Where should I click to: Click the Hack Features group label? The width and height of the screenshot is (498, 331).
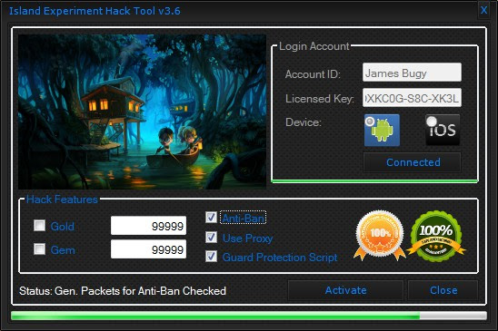[x=62, y=200]
